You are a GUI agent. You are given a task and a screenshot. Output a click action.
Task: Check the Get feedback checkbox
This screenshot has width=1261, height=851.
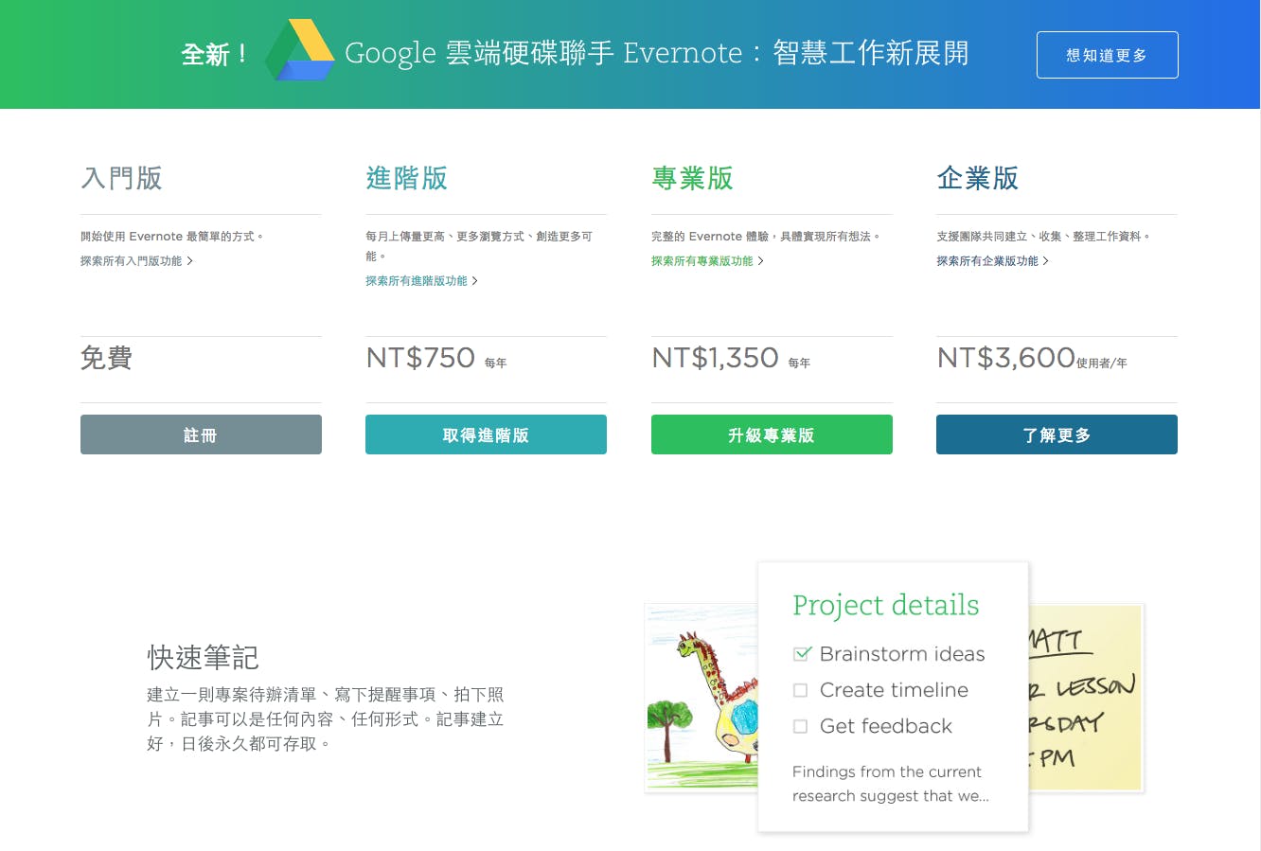(800, 726)
